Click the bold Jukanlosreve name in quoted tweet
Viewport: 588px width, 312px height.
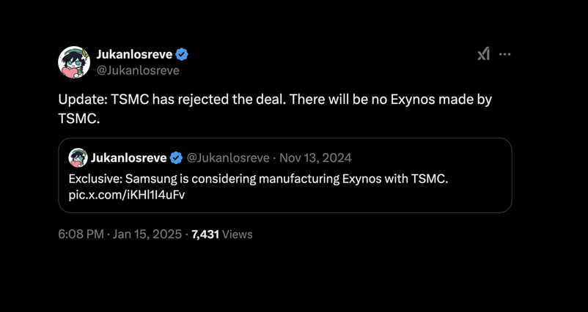click(x=128, y=157)
